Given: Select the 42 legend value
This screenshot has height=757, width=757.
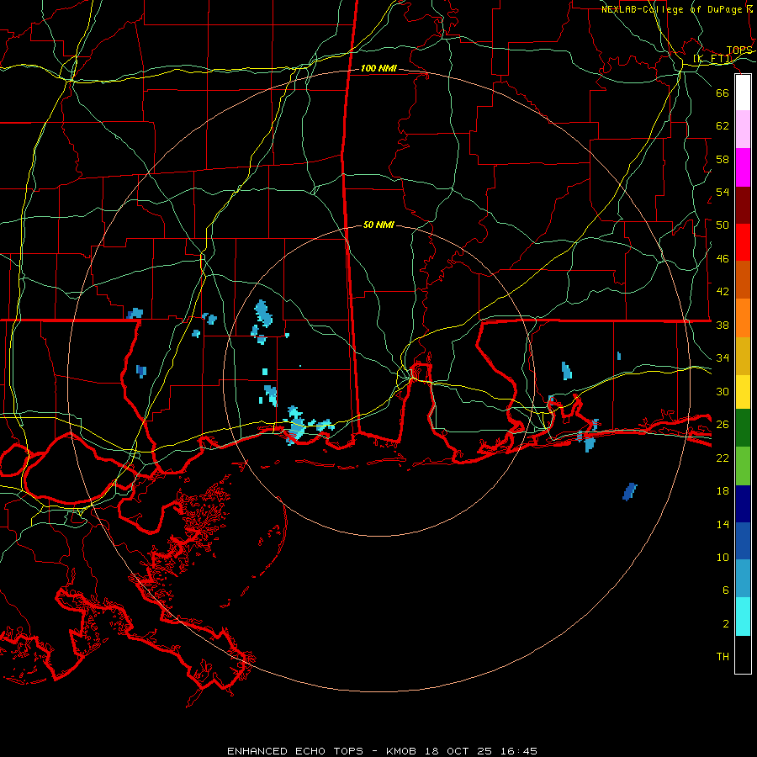Looking at the screenshot, I should coord(723,292).
